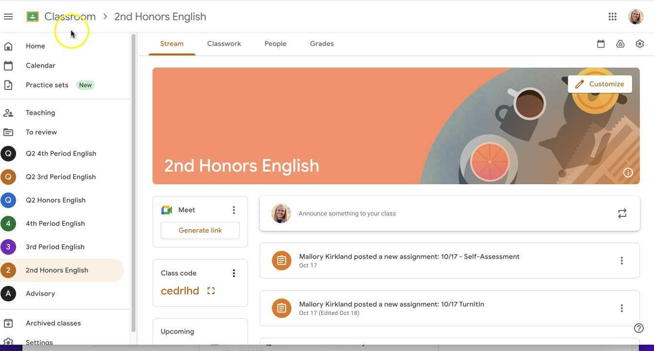Toggle the navigation drawer with hamburger menu
The height and width of the screenshot is (351, 654).
tap(8, 16)
